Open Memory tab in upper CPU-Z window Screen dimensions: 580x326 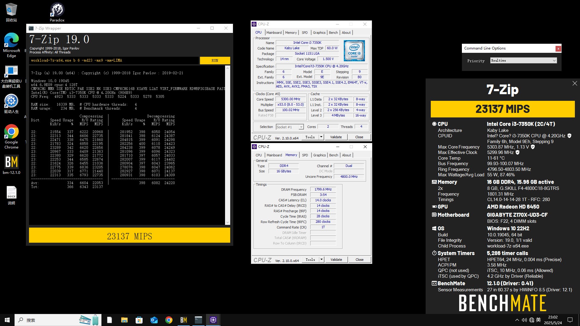[291, 33]
